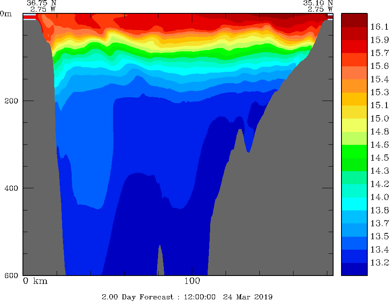Image resolution: width=389 pixels, height=301 pixels.
Task: Click the 24 Mar 2019 date text
Action: click(248, 297)
